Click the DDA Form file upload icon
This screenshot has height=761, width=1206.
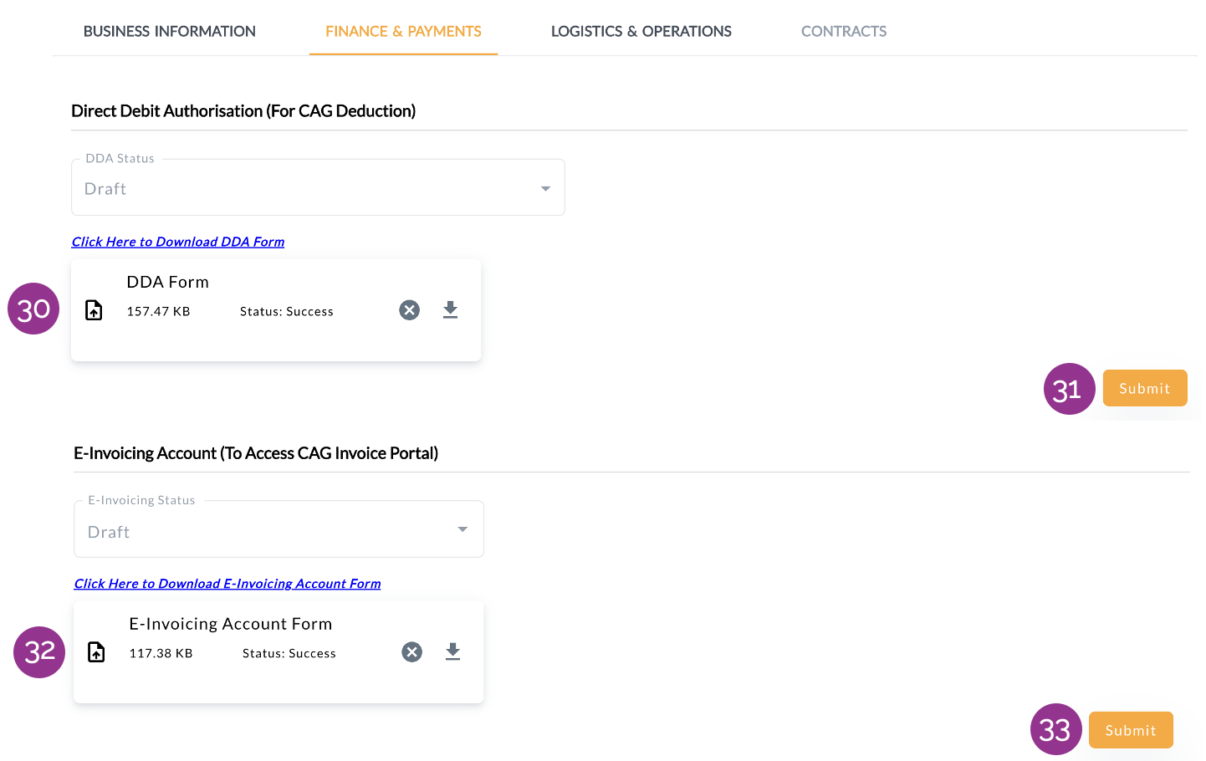pyautogui.click(x=95, y=310)
